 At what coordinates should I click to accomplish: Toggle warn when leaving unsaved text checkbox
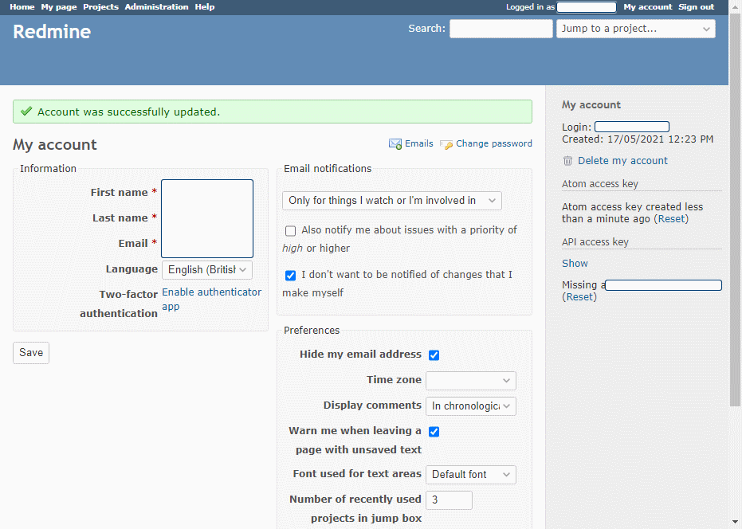[x=434, y=432]
